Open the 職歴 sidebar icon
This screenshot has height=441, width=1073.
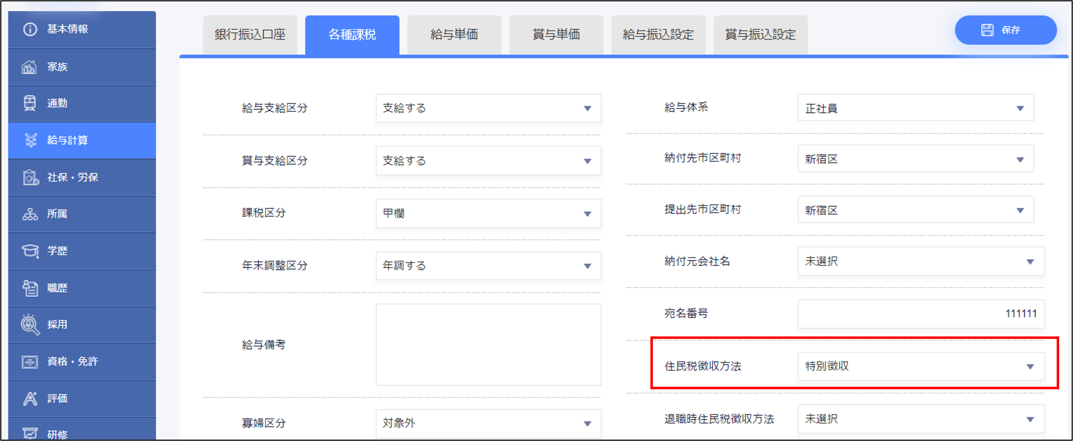point(29,288)
